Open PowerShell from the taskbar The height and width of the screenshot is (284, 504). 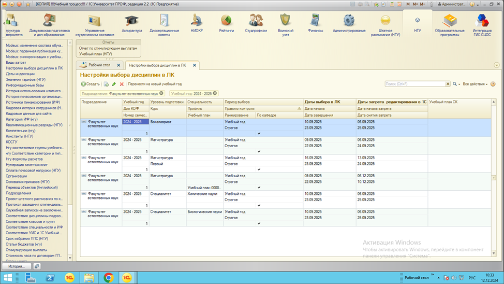click(x=50, y=278)
